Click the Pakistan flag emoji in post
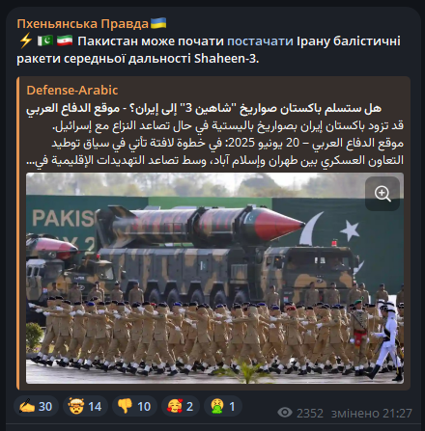Image resolution: width=425 pixels, height=431 pixels. (45, 40)
